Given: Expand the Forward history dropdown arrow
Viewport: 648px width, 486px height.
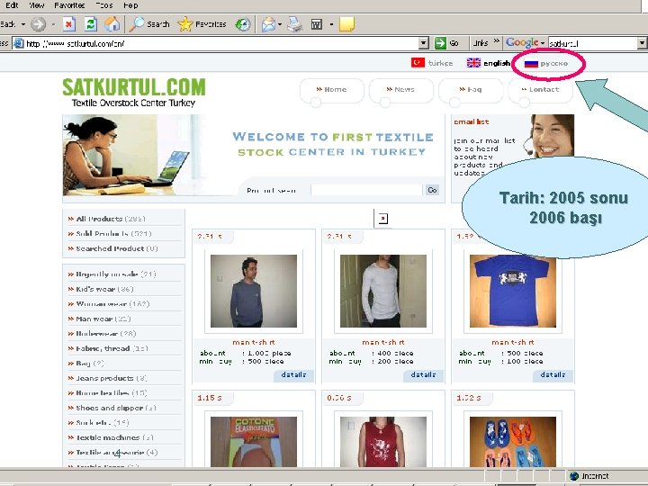Looking at the screenshot, I should tap(53, 24).
